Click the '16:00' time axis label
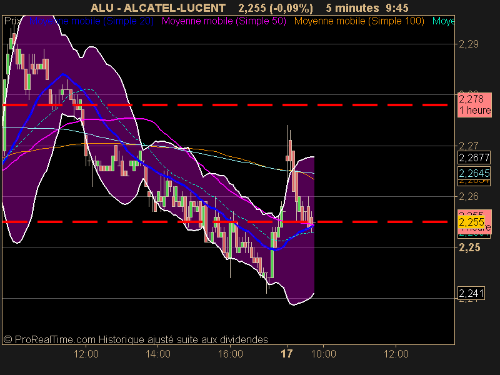 click(231, 354)
